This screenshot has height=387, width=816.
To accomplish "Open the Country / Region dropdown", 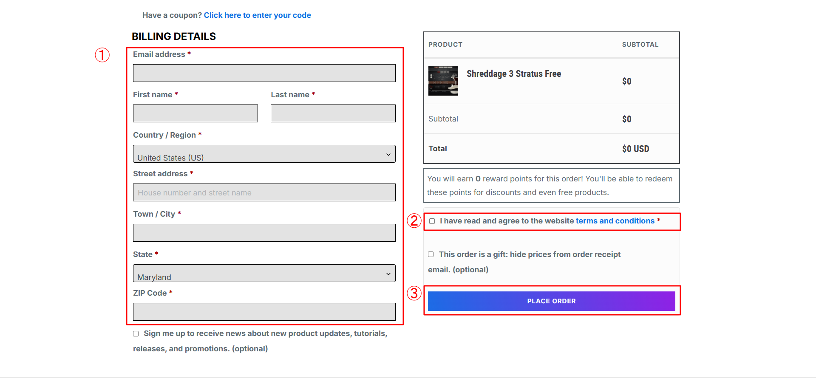I will click(x=264, y=154).
